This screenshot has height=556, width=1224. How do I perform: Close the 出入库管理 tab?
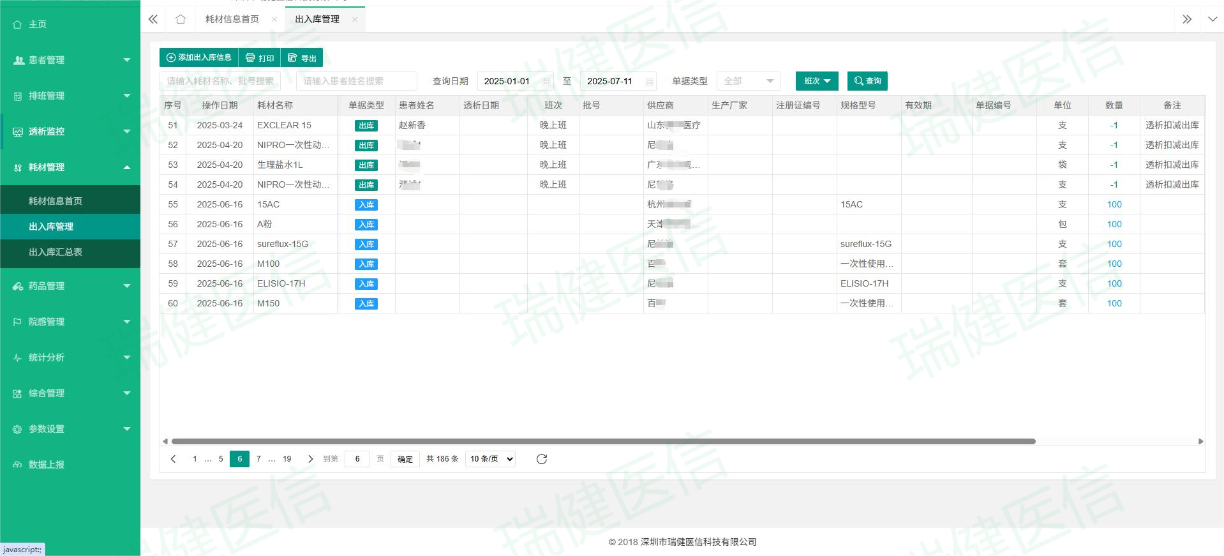[x=355, y=20]
